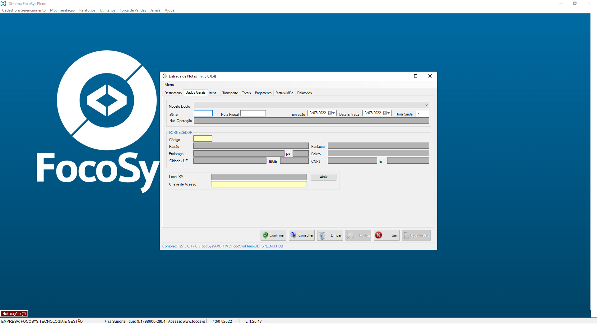The image size is (597, 324).
Task: Expand the Modelo Docto dropdown
Action: (426, 105)
